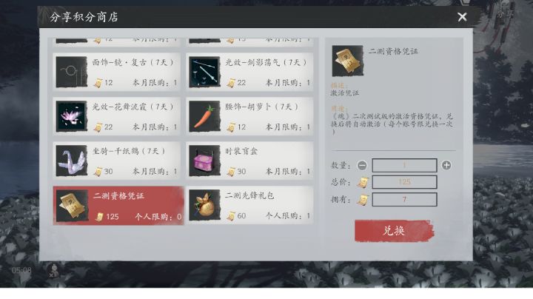Select the paper crane mount 坐骑-千纸鹤 icon
533x299 pixels.
(71, 161)
